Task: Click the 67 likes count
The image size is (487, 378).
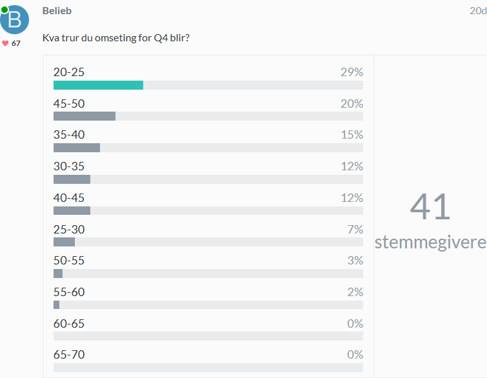Action: (16, 43)
